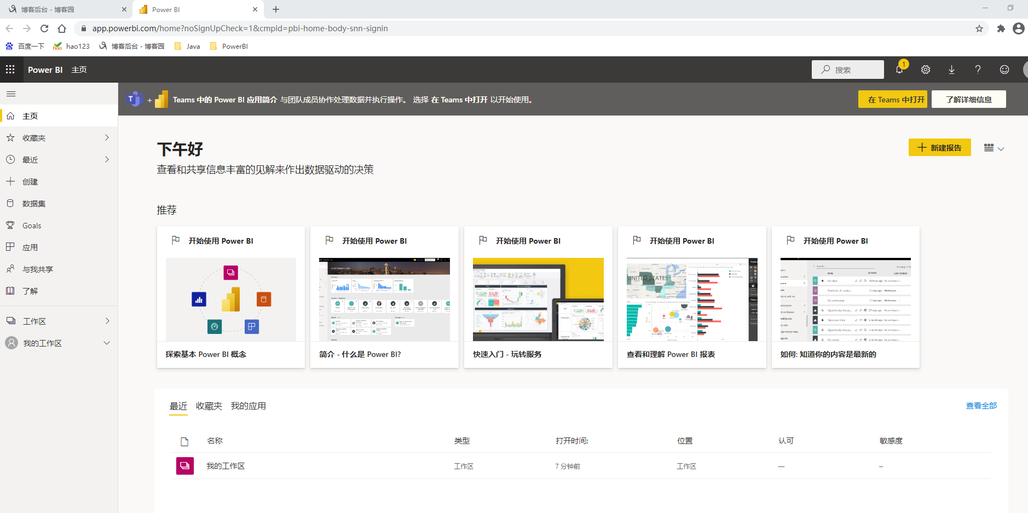Select Goals in the left navigation
This screenshot has height=513, width=1028.
pyautogui.click(x=59, y=226)
